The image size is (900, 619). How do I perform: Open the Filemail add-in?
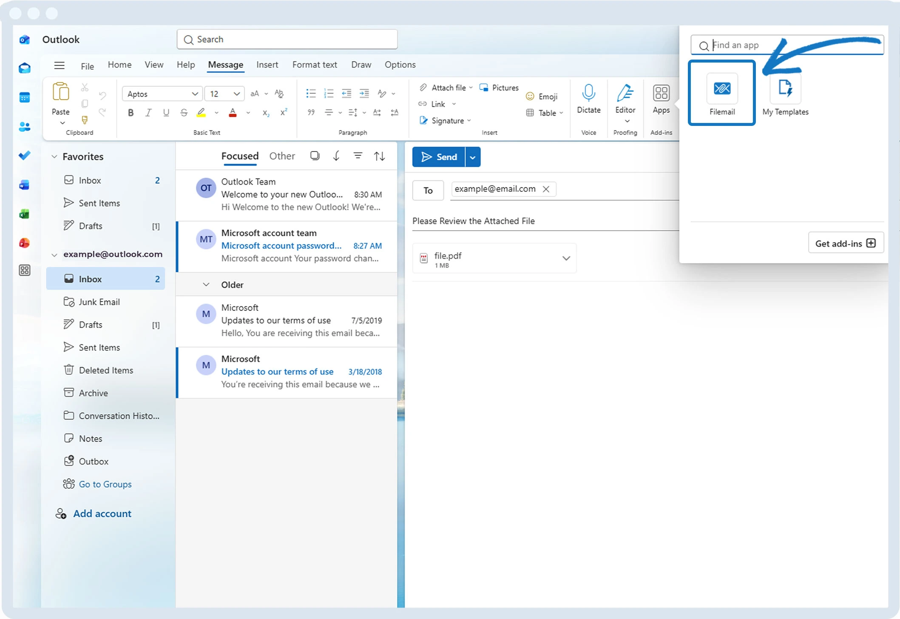(721, 94)
